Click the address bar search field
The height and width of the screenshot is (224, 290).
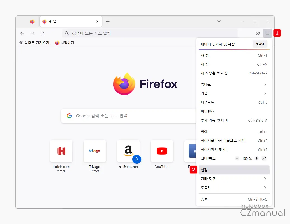[x=150, y=33]
